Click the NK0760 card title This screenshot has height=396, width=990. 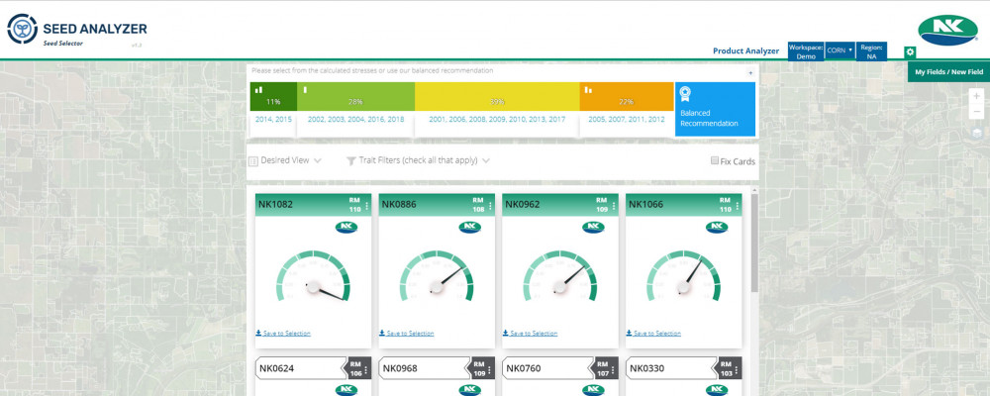524,368
